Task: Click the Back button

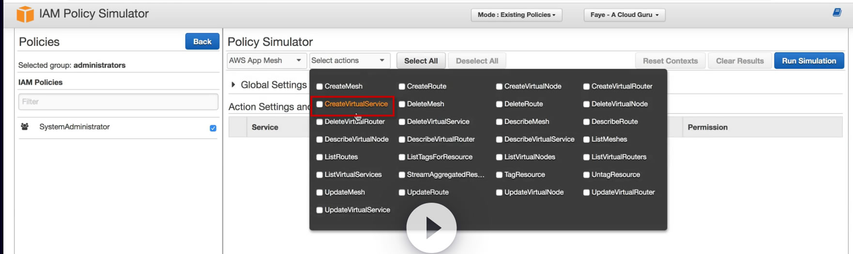Action: coord(202,42)
